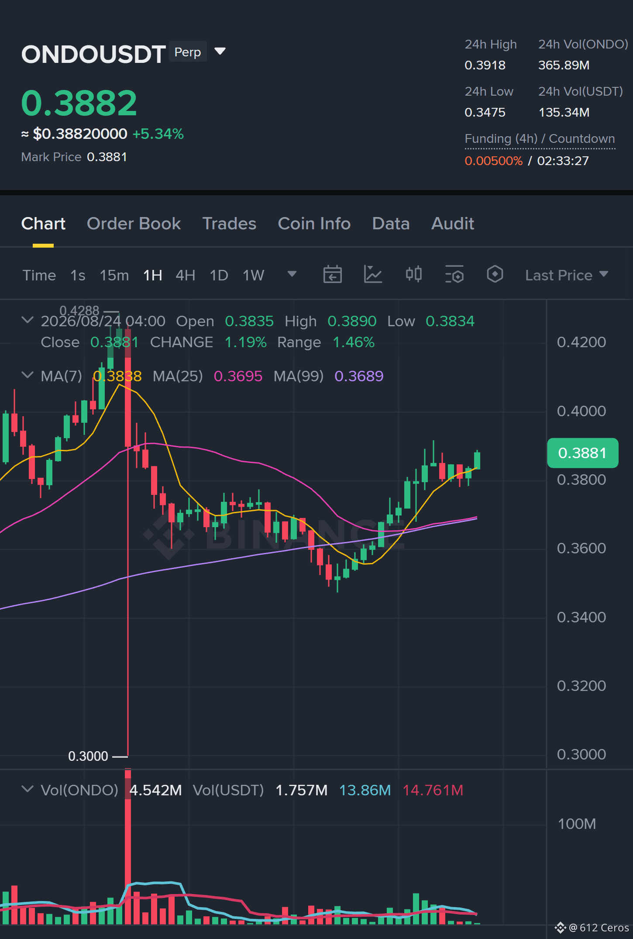Click the green 0.3881 price axis tag
This screenshot has height=939, width=633.
click(582, 453)
